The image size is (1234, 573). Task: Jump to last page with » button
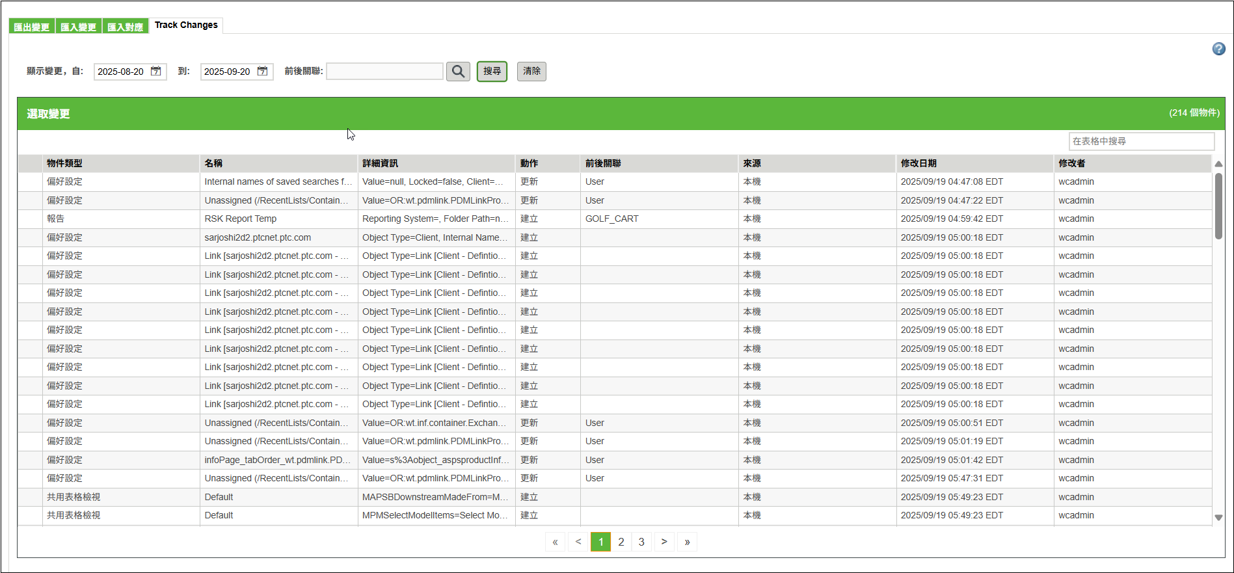pos(687,542)
